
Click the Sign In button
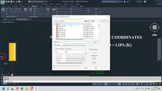(127, 2)
